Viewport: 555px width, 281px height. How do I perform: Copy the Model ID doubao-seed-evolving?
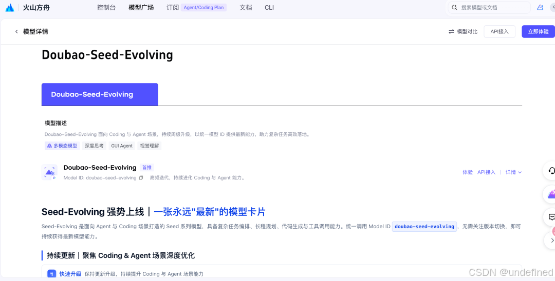point(141,178)
